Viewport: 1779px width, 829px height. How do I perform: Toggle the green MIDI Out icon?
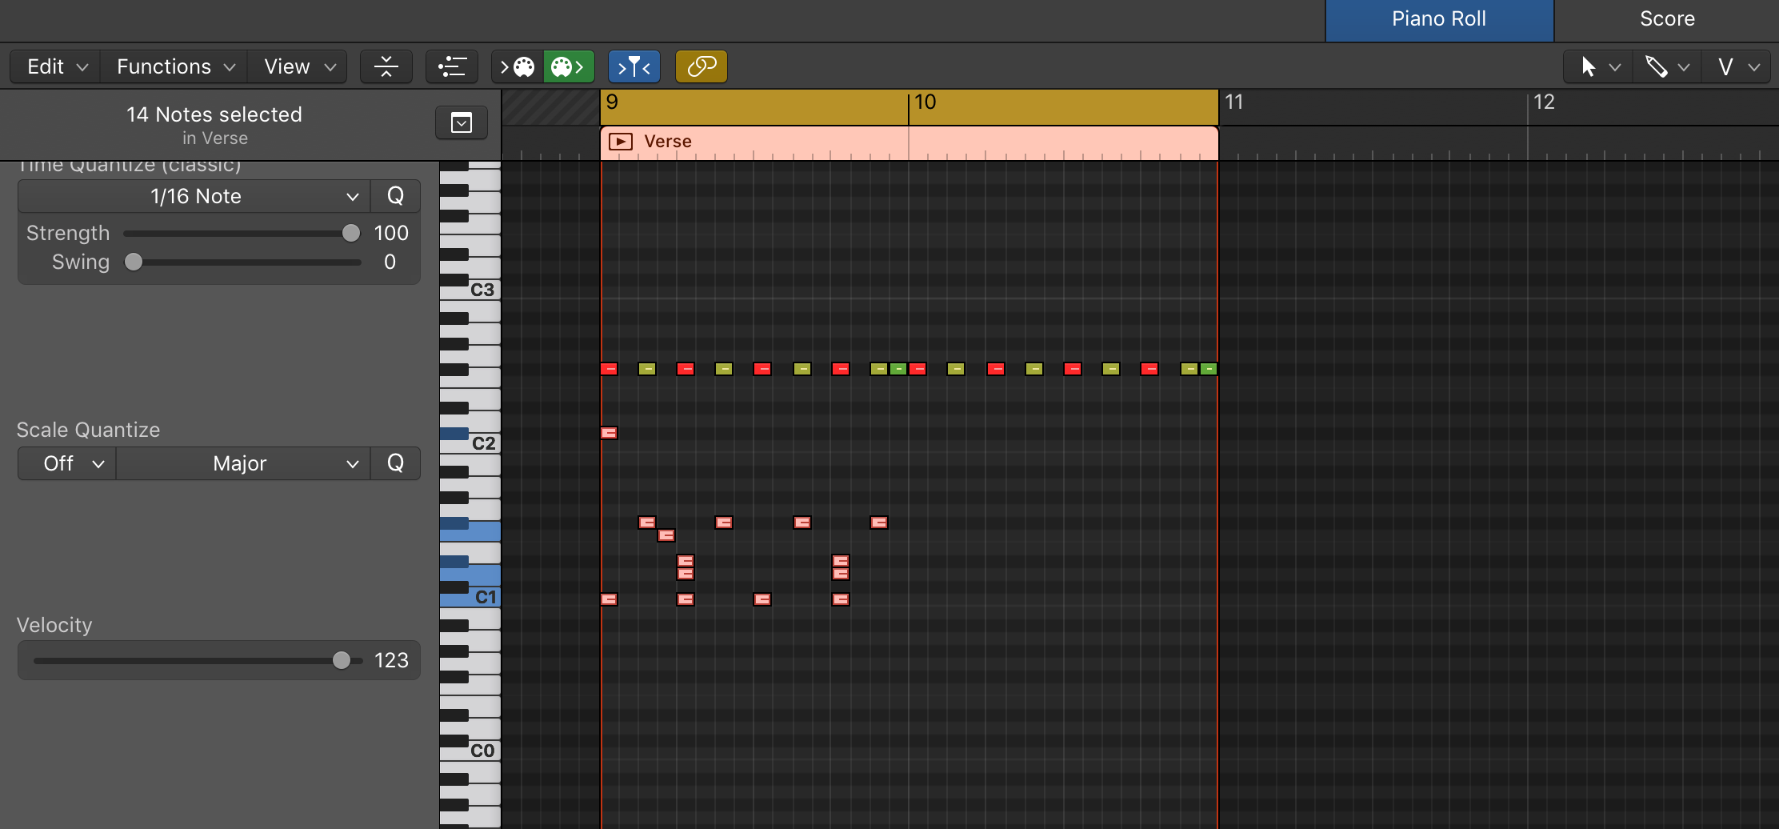569,66
